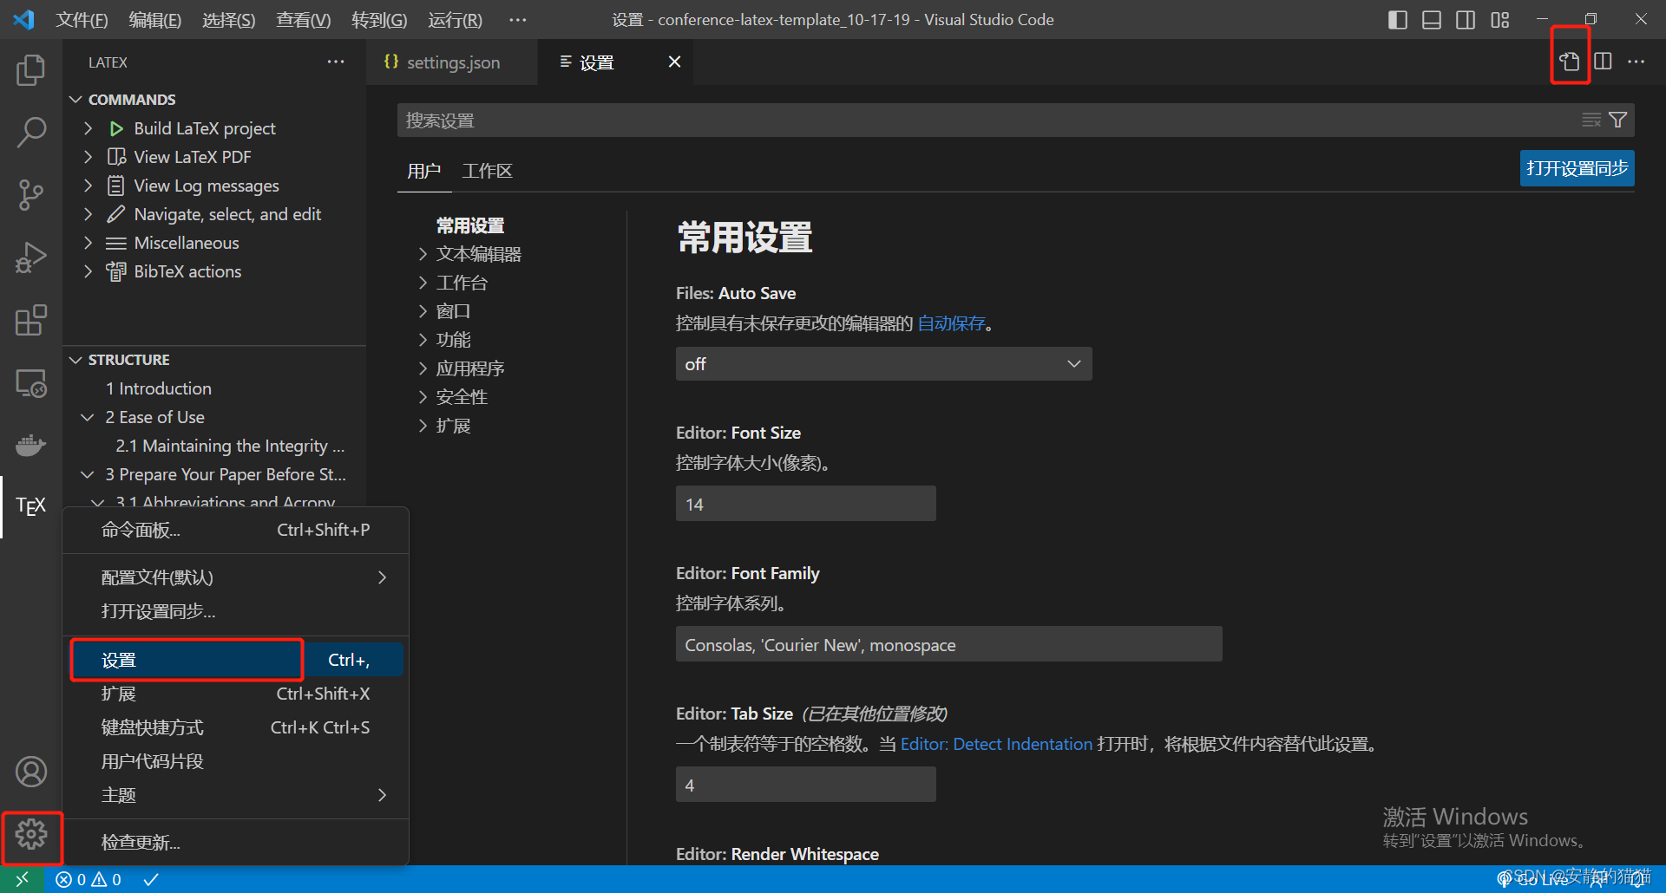1666x893 pixels.
Task: Open 配置文件(默认) submenu
Action: tap(236, 577)
